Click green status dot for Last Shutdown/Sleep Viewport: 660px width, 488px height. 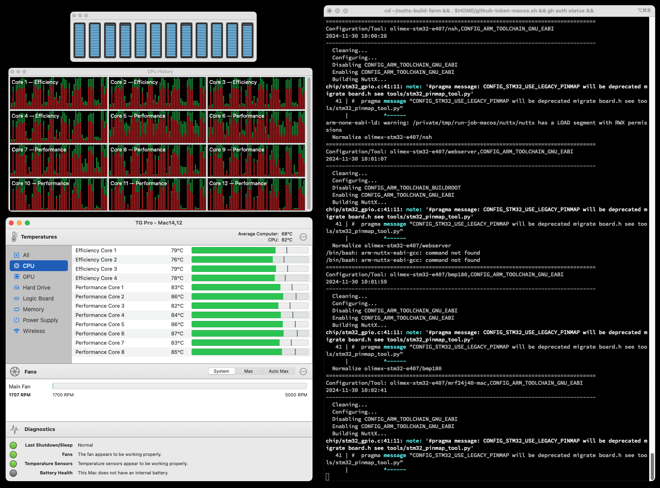13,445
